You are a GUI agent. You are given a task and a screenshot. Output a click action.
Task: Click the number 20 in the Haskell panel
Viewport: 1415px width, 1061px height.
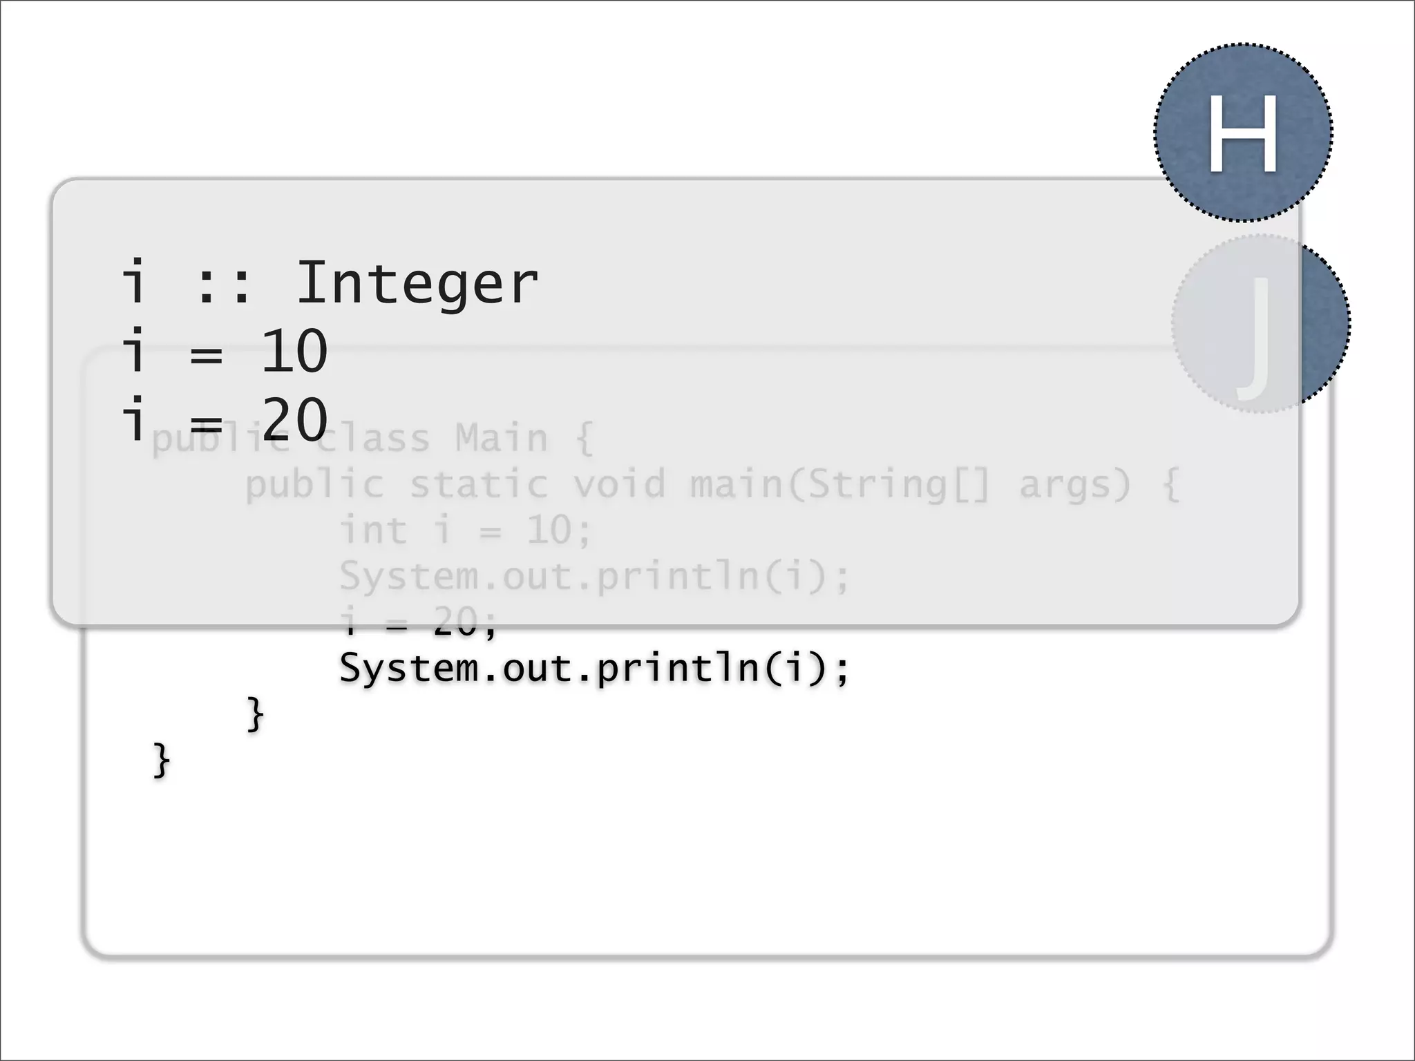(294, 420)
